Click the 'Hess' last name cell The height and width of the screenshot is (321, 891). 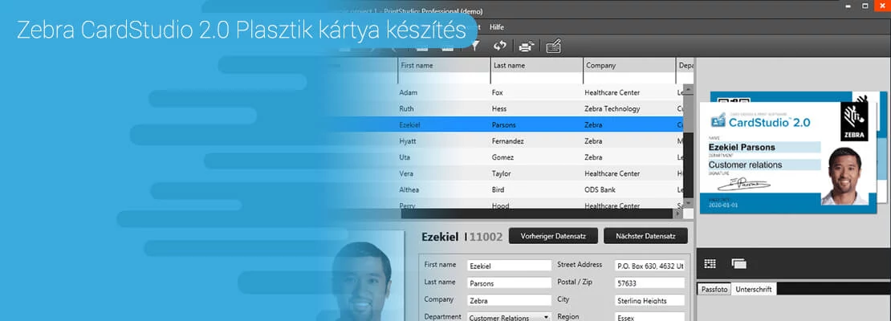(499, 108)
